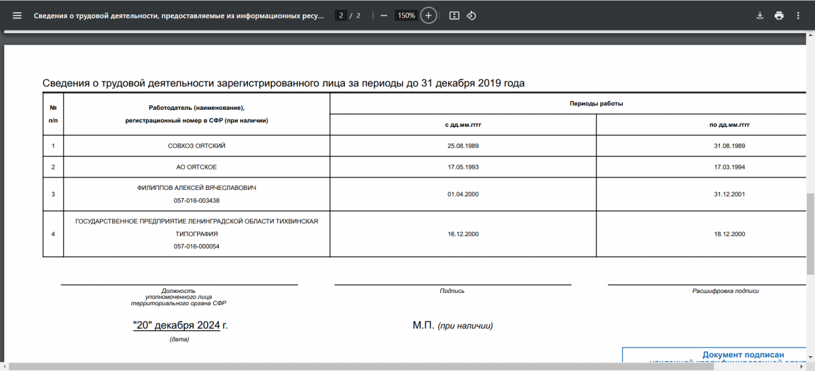Click the total page count 2
815x371 pixels.
358,16
